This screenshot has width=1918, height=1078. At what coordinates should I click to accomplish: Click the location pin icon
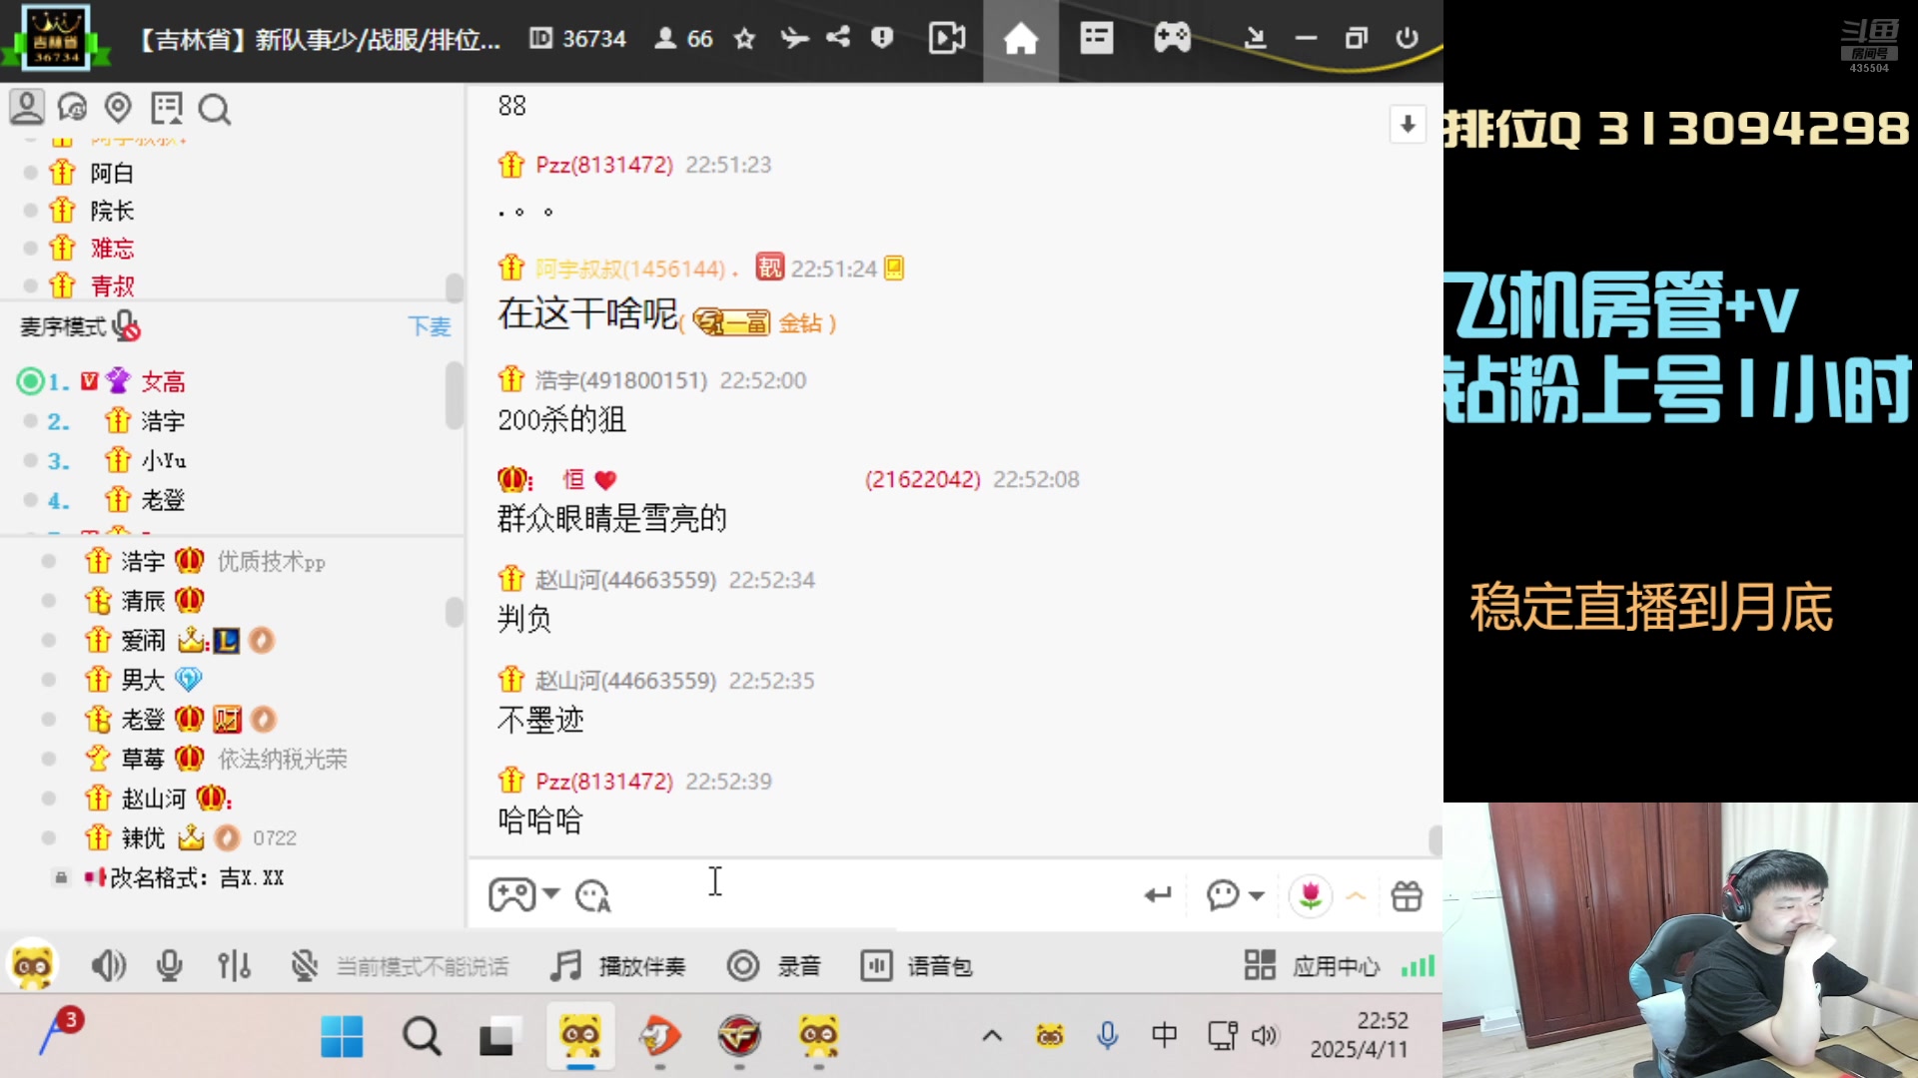[118, 107]
